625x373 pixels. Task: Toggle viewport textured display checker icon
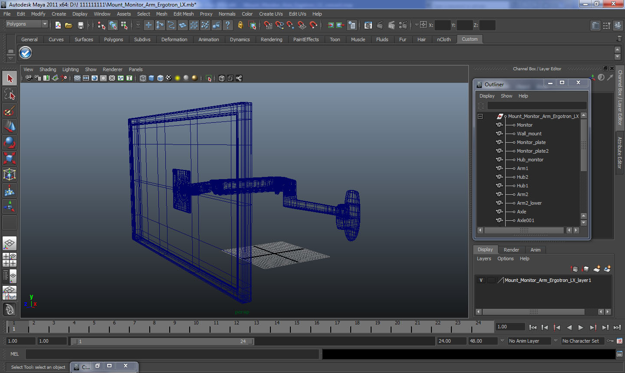click(x=169, y=78)
